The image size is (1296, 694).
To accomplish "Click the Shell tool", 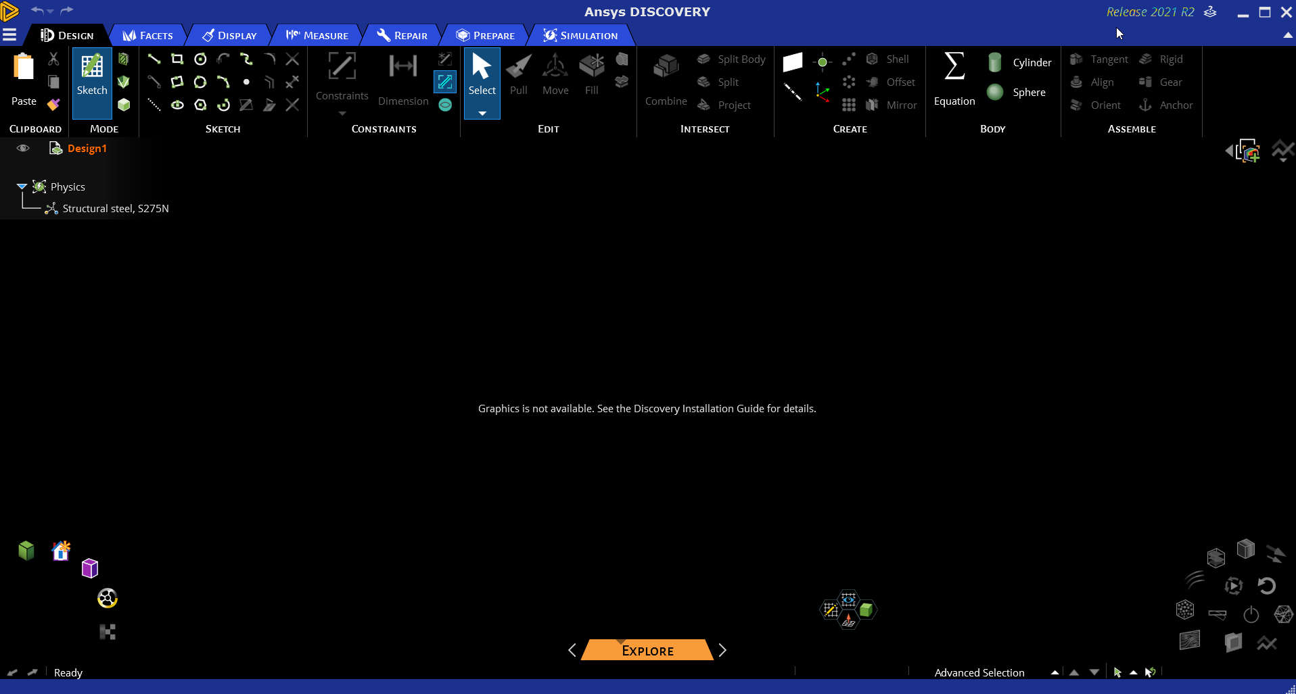I will [888, 59].
